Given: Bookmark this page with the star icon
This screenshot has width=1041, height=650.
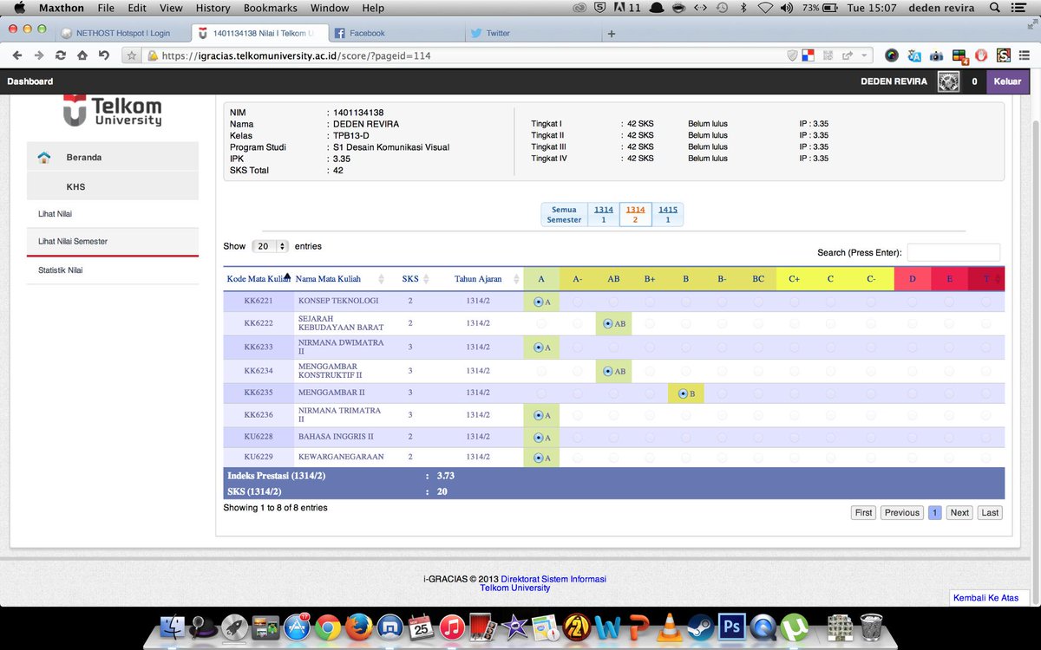Looking at the screenshot, I should tap(132, 55).
